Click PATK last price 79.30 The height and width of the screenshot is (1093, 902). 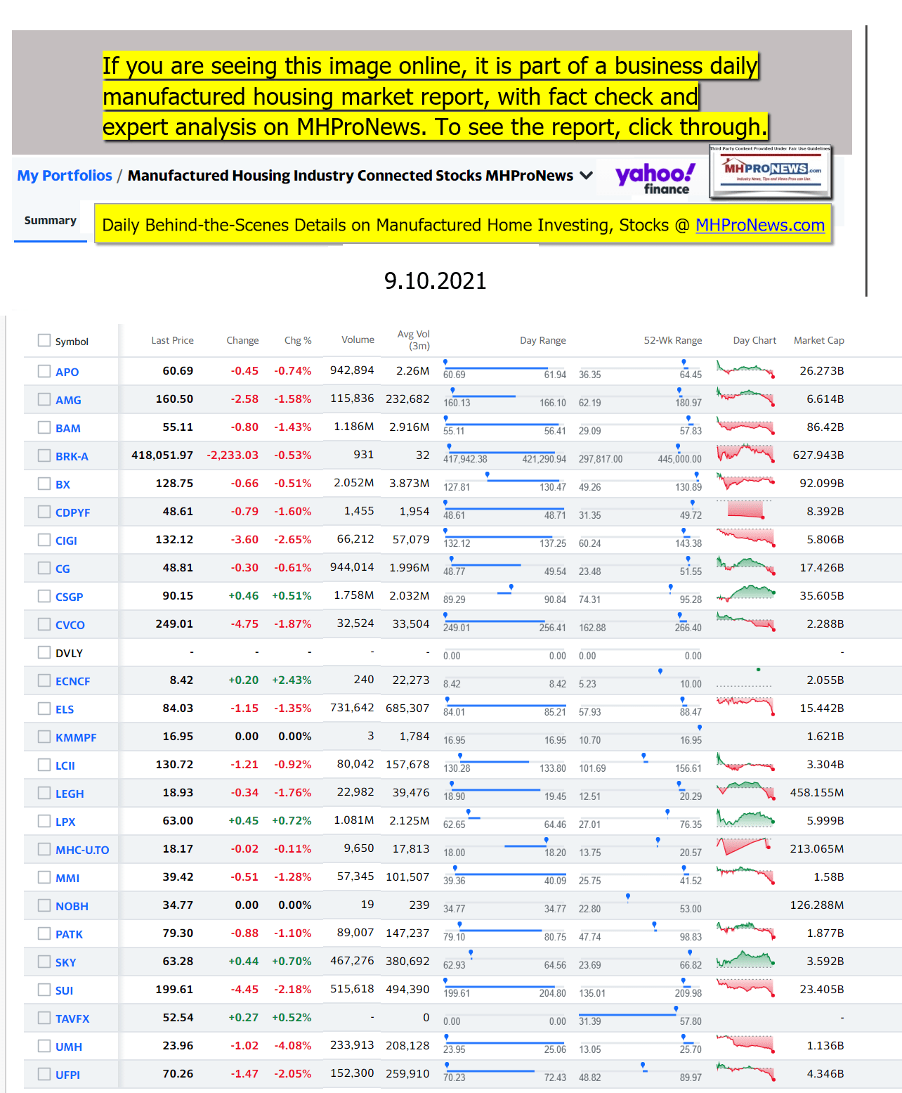click(178, 933)
